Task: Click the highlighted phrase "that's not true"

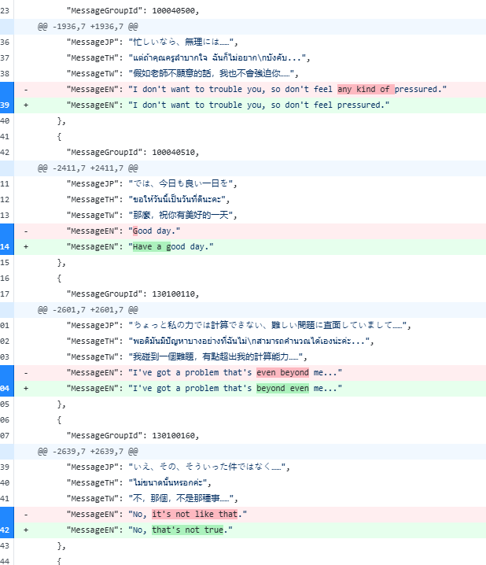Action: (188, 530)
